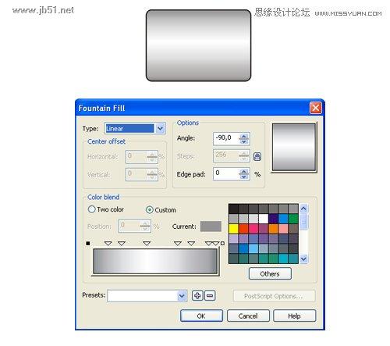The image size is (390, 346).
Task: Remove the preset with the minus icon
Action: point(210,295)
